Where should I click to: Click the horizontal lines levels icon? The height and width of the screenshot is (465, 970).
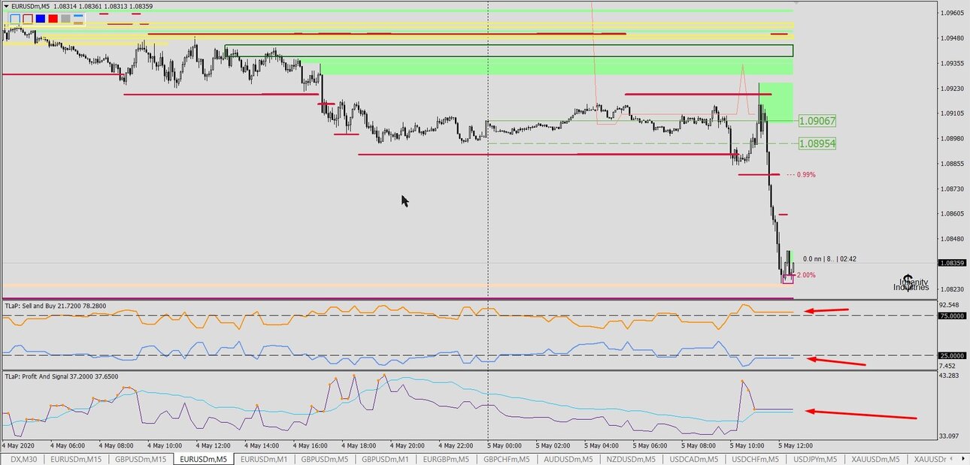point(78,18)
